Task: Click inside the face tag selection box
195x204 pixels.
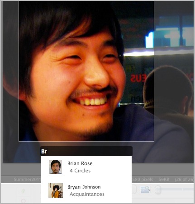Action: (x=86, y=71)
